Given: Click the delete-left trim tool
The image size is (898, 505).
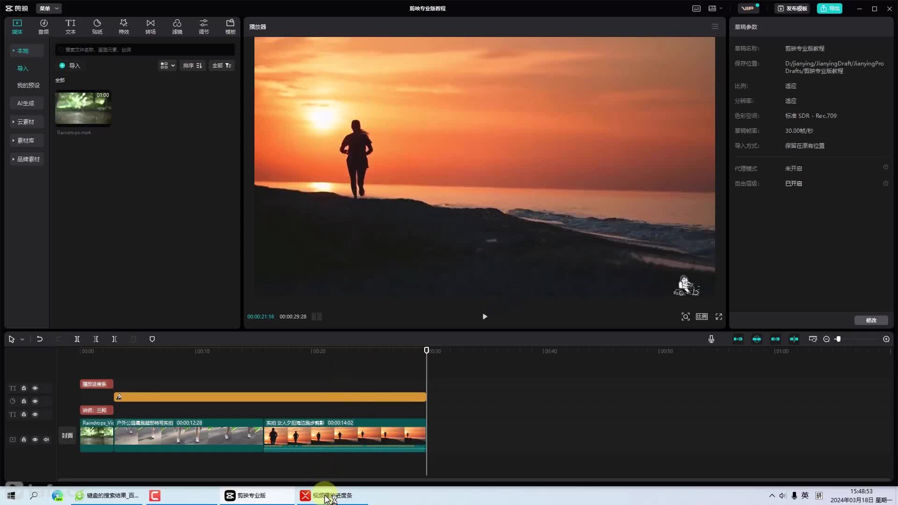Looking at the screenshot, I should coord(96,339).
